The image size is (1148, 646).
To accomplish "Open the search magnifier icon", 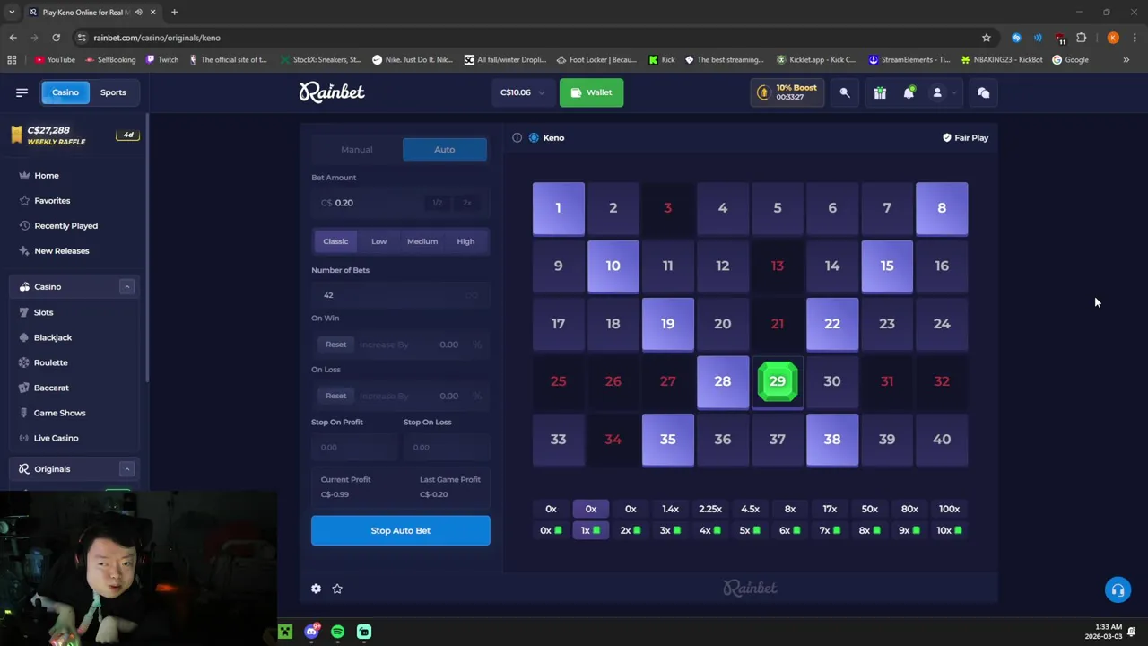I will (x=844, y=92).
